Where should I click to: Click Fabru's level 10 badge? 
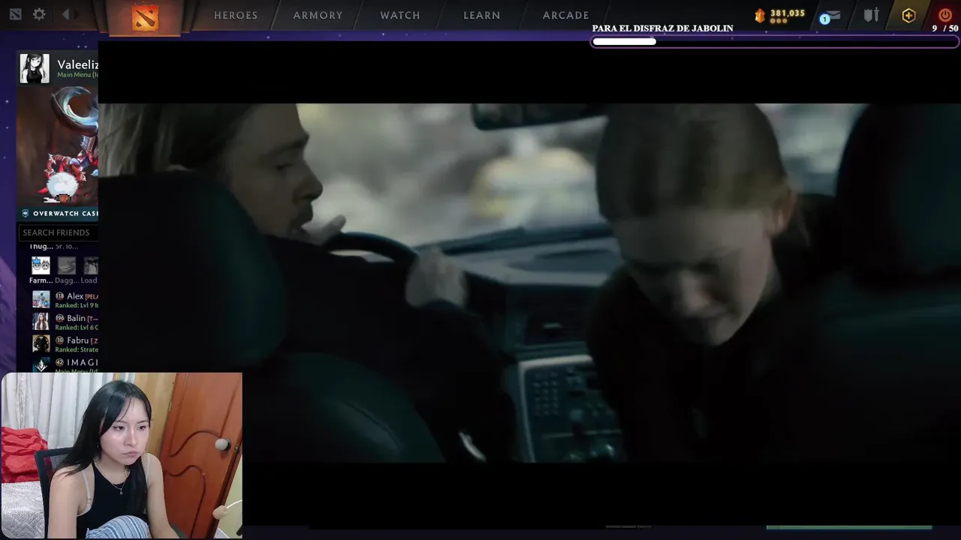click(60, 340)
